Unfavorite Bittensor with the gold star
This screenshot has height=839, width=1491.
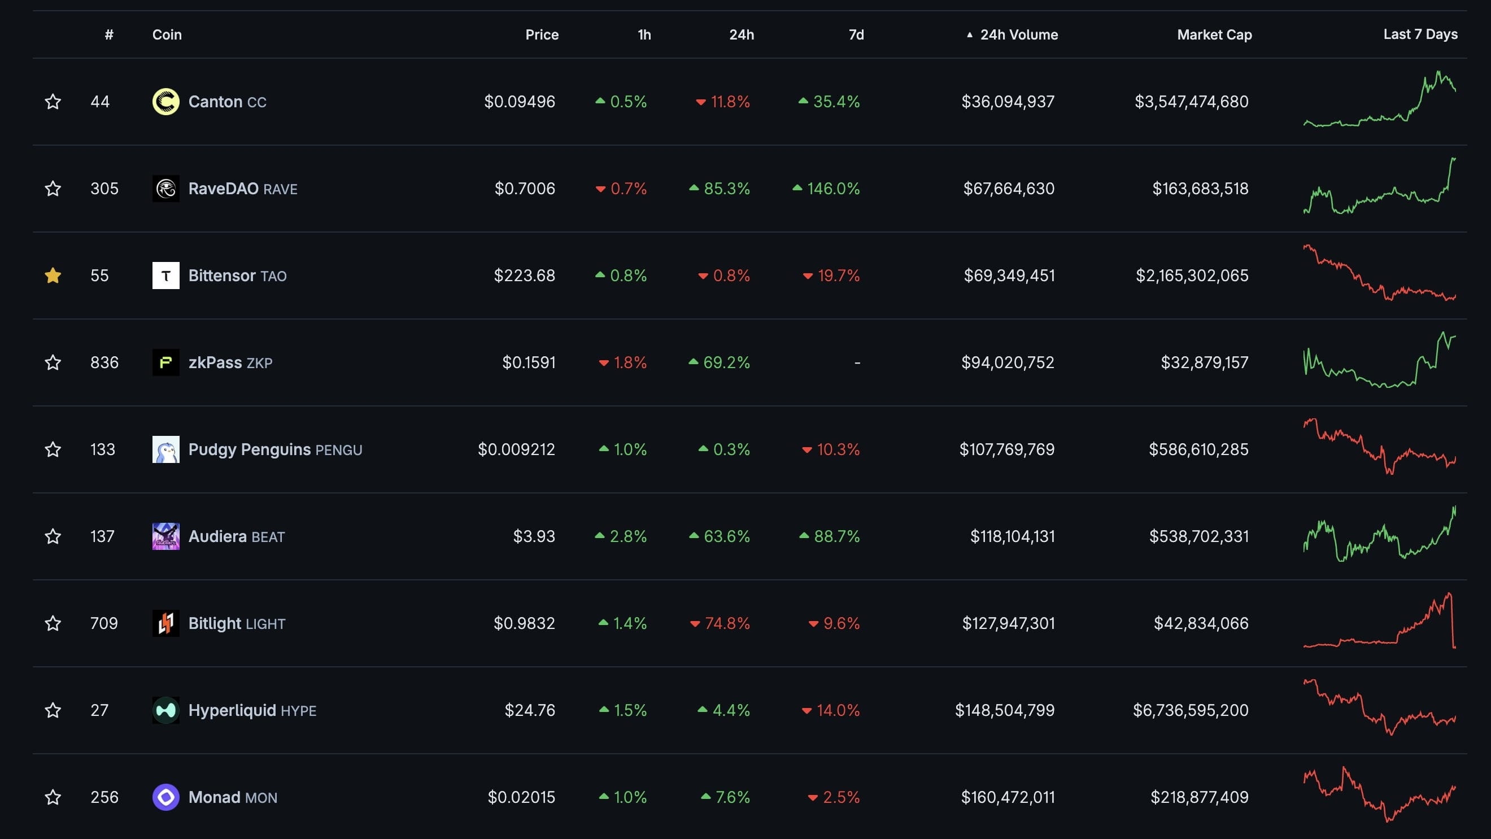53,276
